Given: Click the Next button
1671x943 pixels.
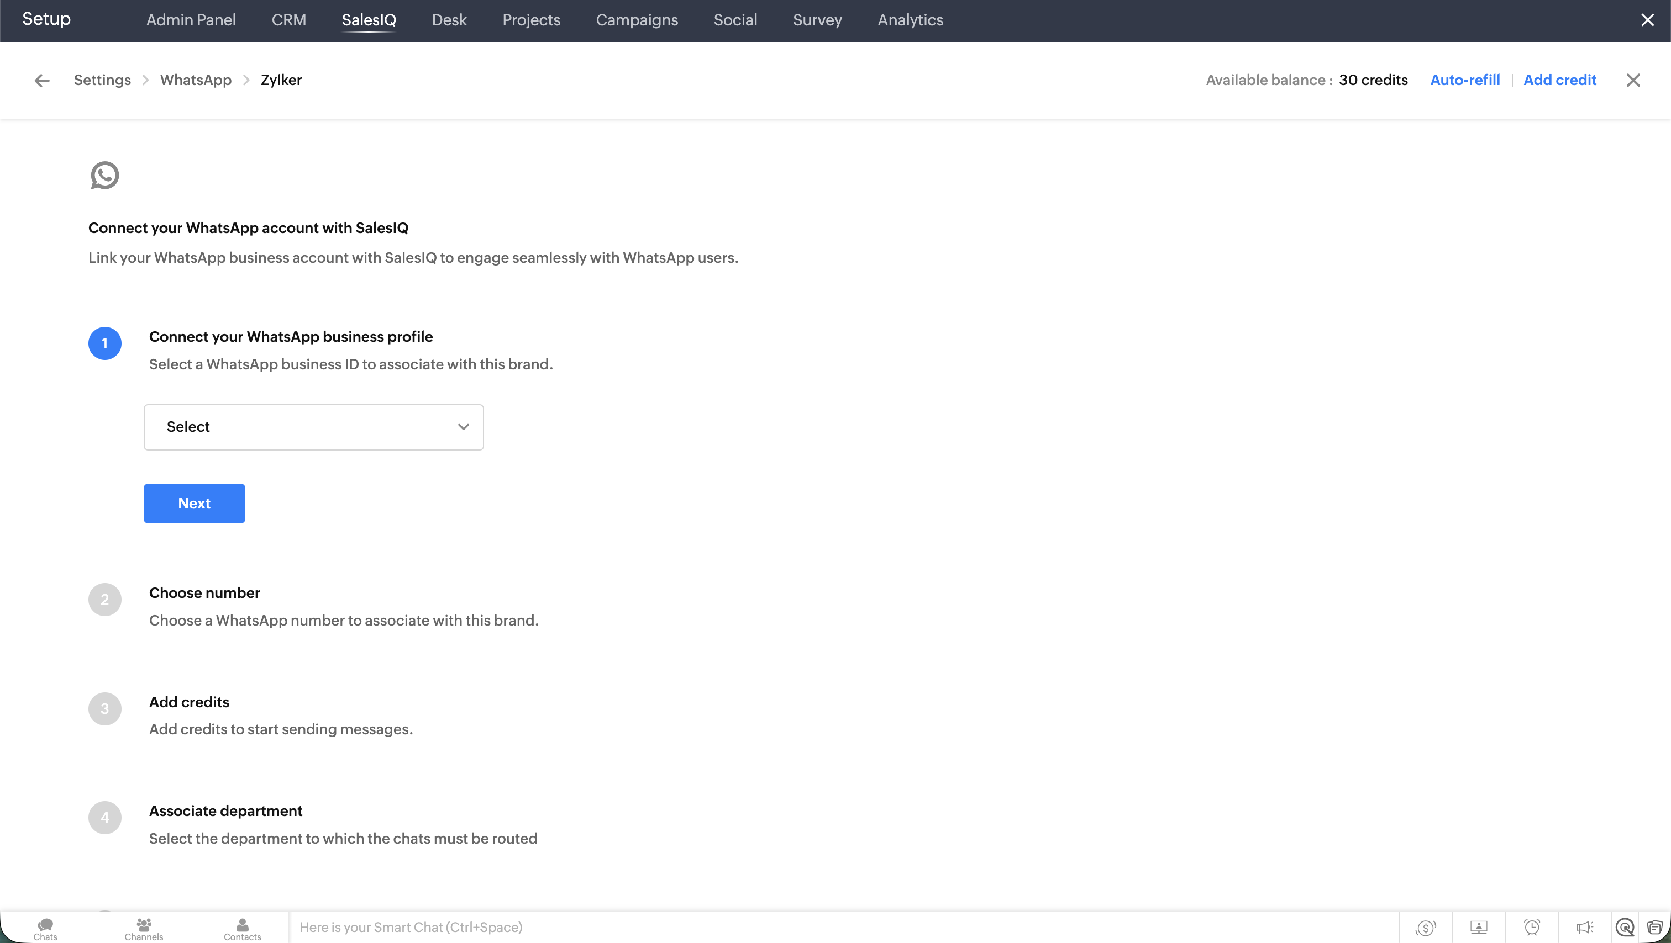Looking at the screenshot, I should pyautogui.click(x=195, y=504).
